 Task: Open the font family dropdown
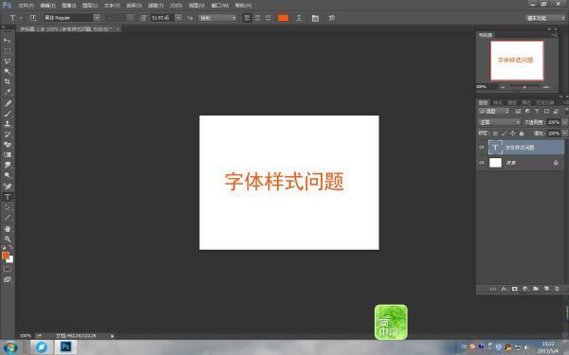(x=97, y=18)
